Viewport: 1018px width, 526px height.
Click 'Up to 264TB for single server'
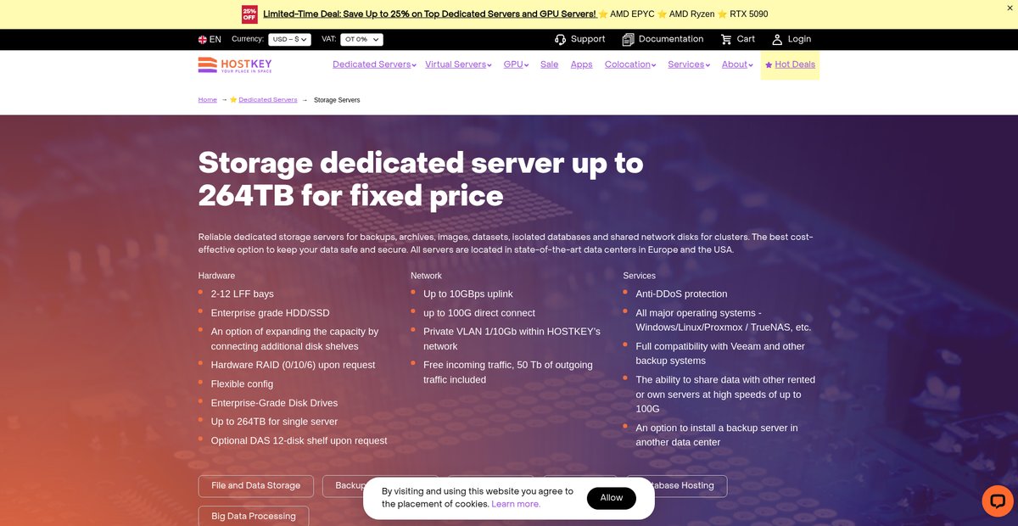click(274, 422)
